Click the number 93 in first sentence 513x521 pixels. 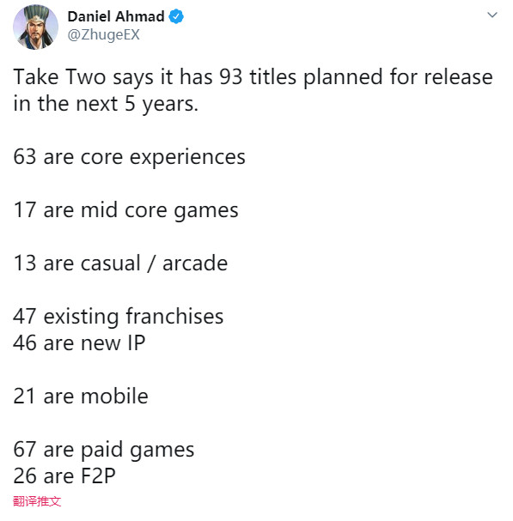230,77
